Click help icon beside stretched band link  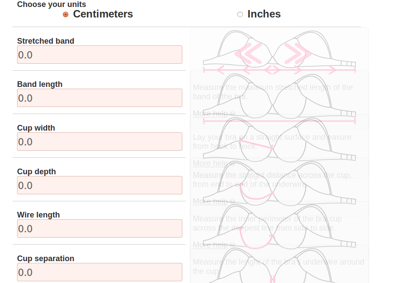click(x=232, y=114)
